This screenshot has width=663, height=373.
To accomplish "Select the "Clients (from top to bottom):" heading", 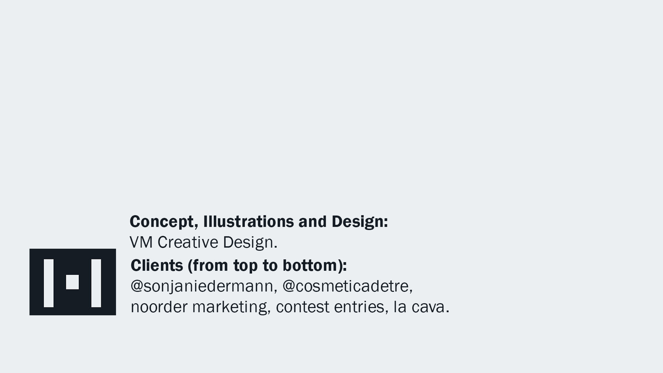I will [x=239, y=266].
